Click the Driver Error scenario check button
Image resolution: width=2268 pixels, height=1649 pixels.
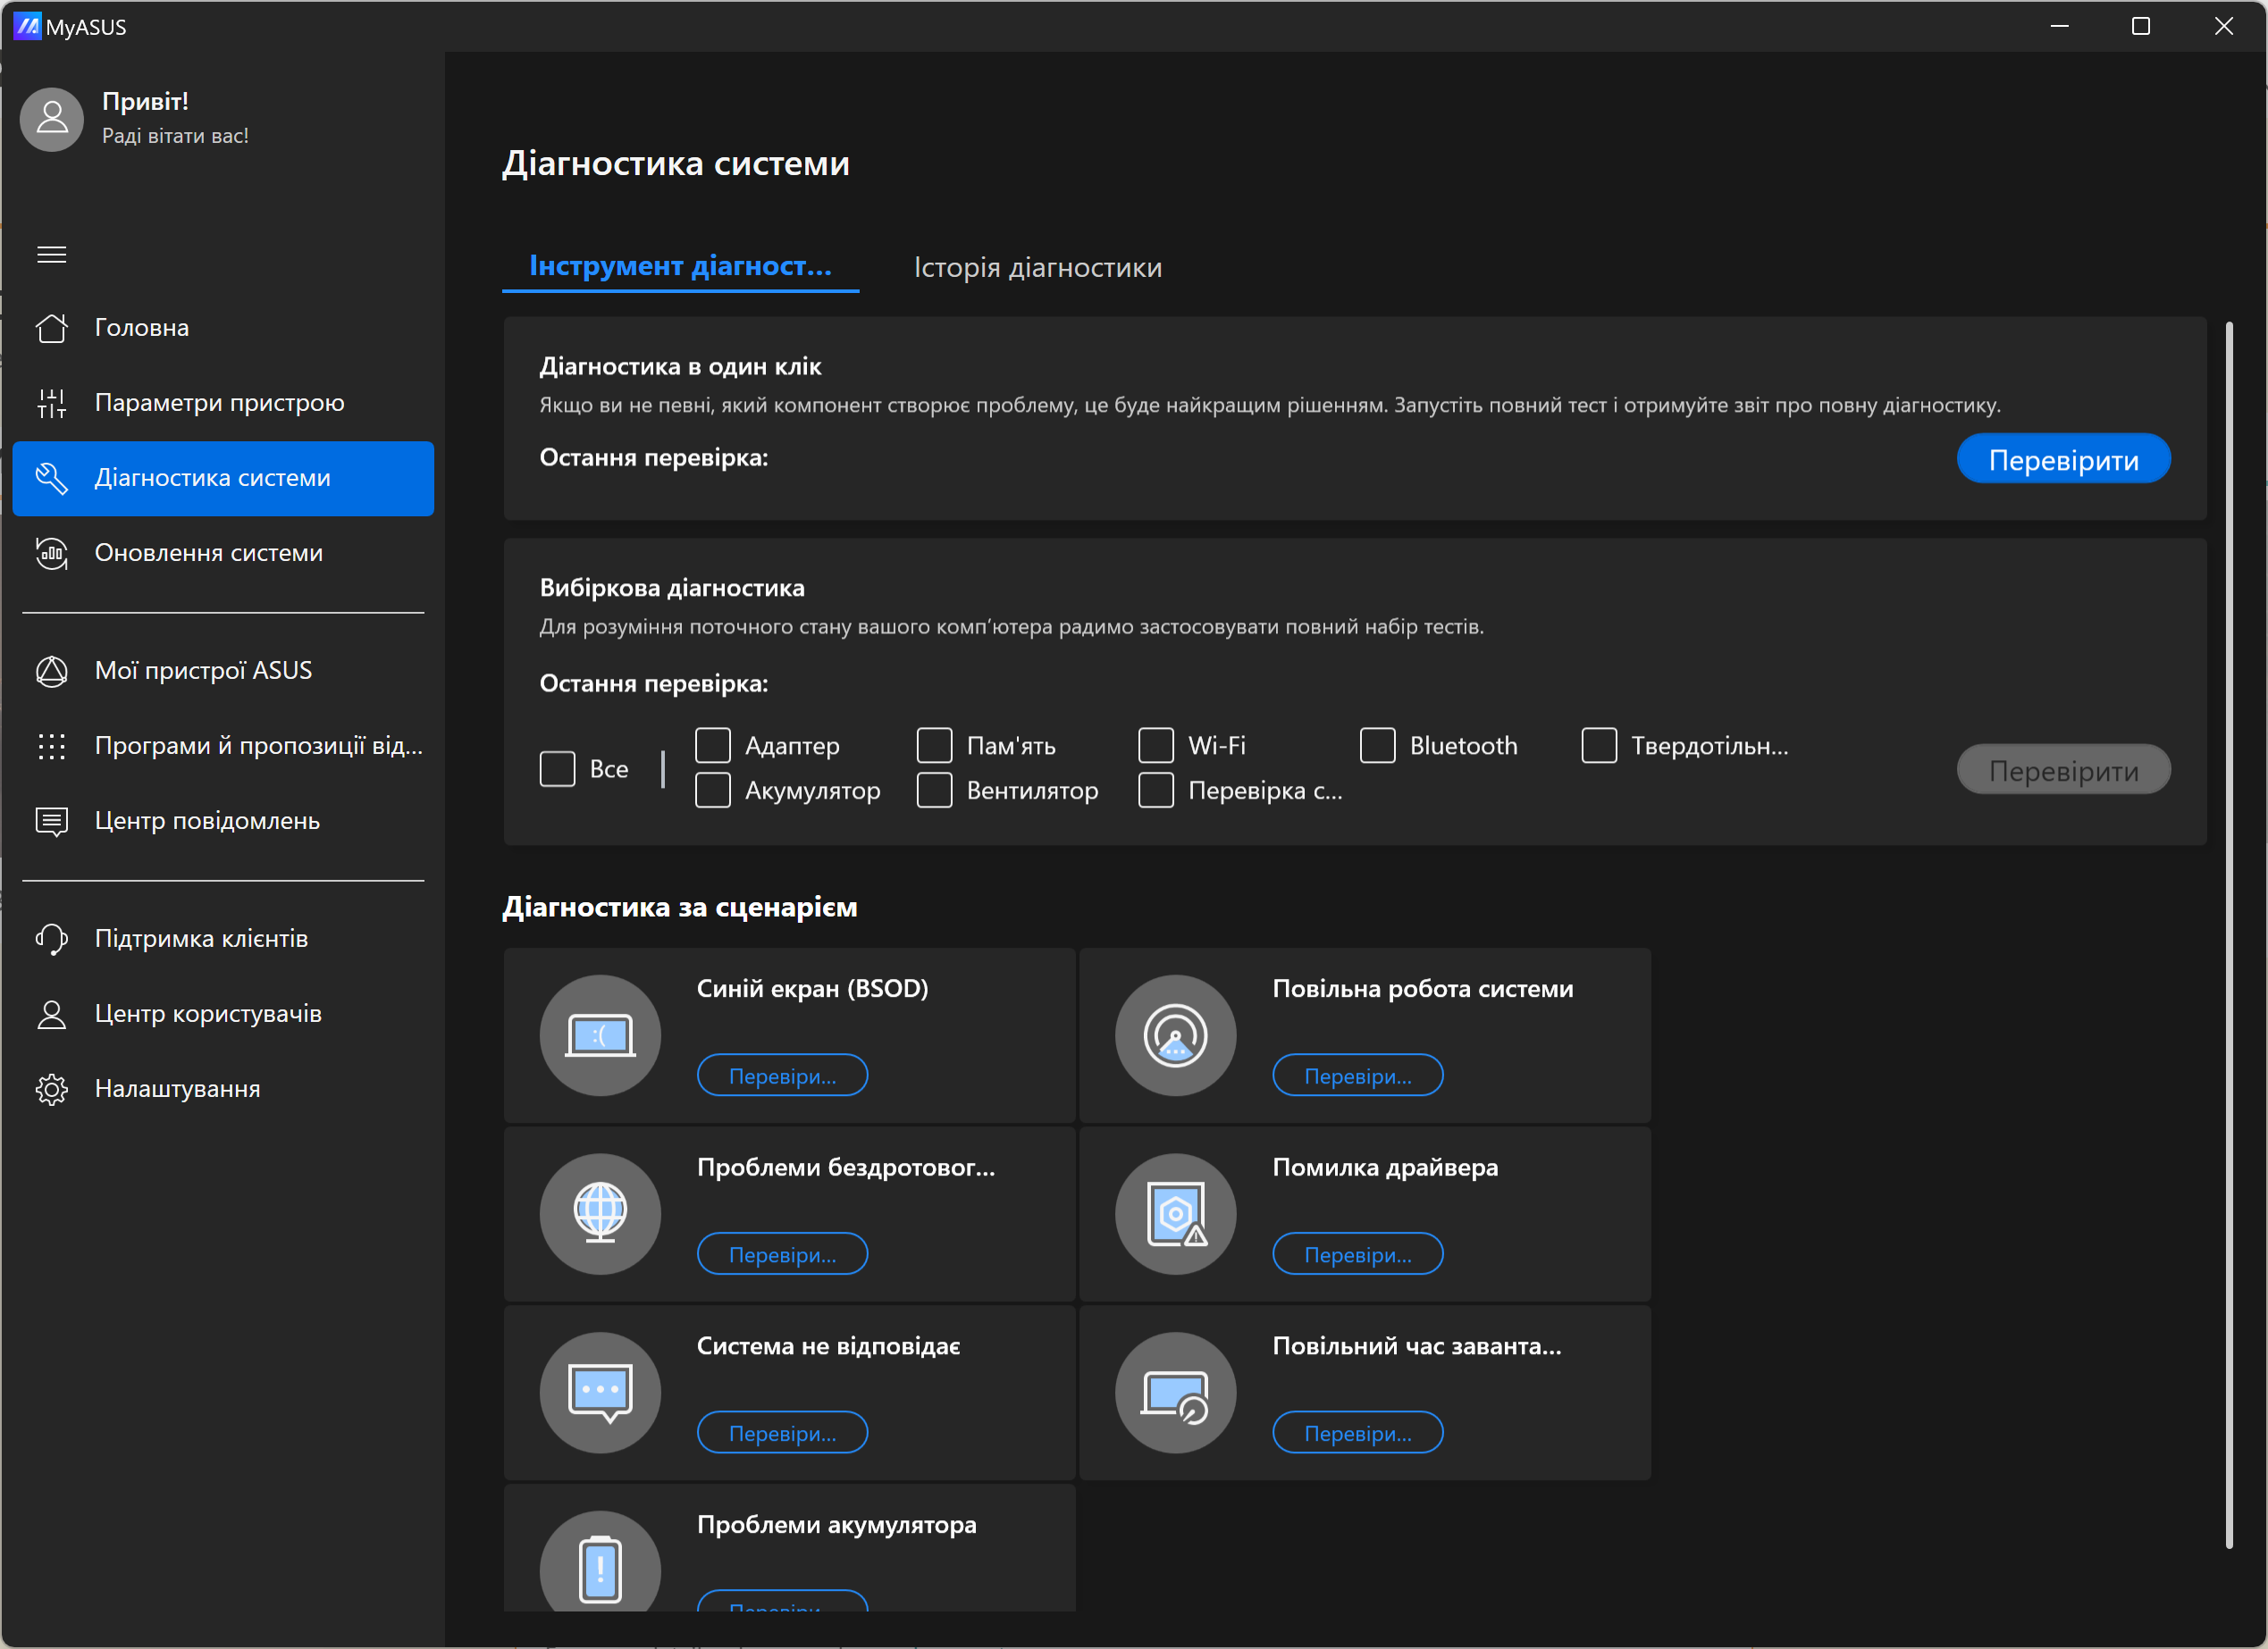click(1356, 1255)
